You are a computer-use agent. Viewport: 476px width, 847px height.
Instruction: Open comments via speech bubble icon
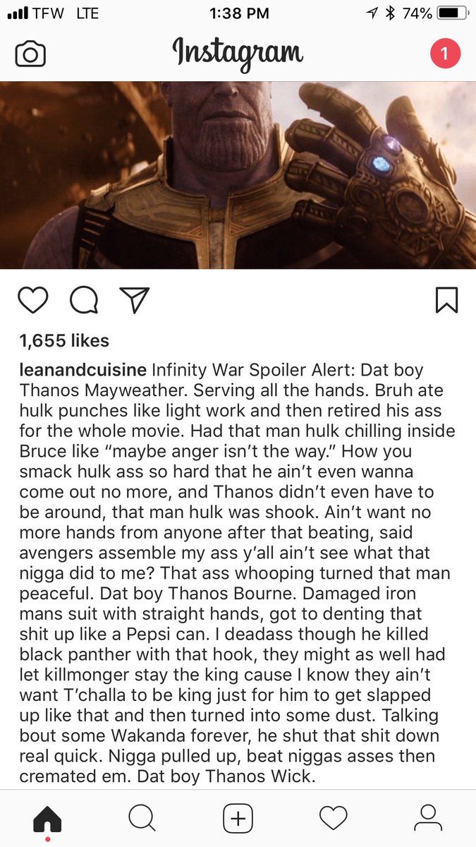point(84,300)
